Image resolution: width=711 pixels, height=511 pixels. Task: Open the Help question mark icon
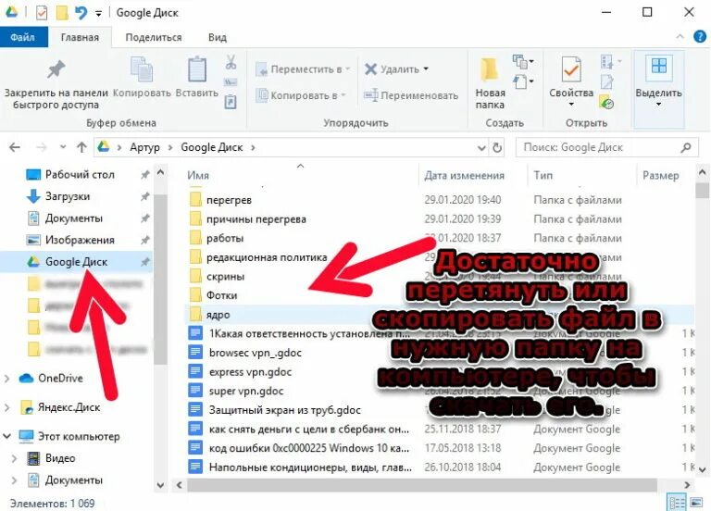point(700,37)
